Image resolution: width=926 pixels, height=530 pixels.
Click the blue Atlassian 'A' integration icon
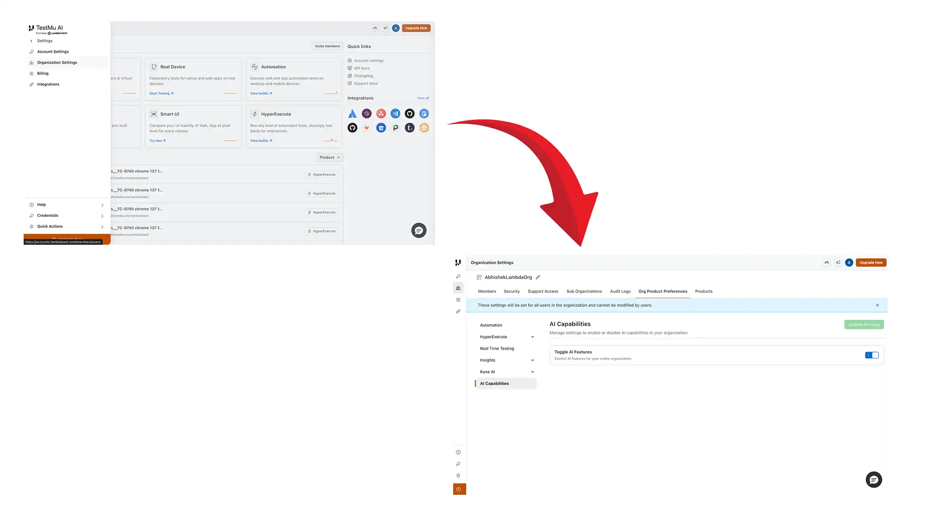[352, 113]
